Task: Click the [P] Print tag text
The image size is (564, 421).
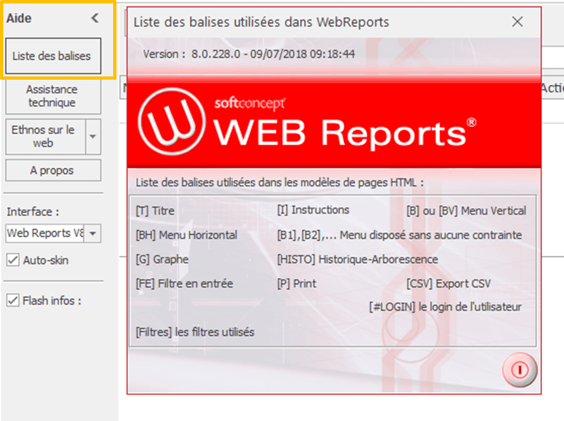Action: tap(297, 284)
